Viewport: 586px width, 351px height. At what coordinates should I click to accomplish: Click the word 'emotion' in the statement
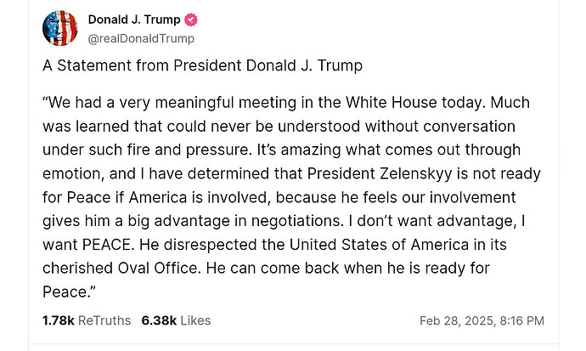72,174
